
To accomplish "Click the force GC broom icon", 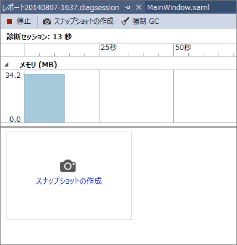I will point(125,21).
